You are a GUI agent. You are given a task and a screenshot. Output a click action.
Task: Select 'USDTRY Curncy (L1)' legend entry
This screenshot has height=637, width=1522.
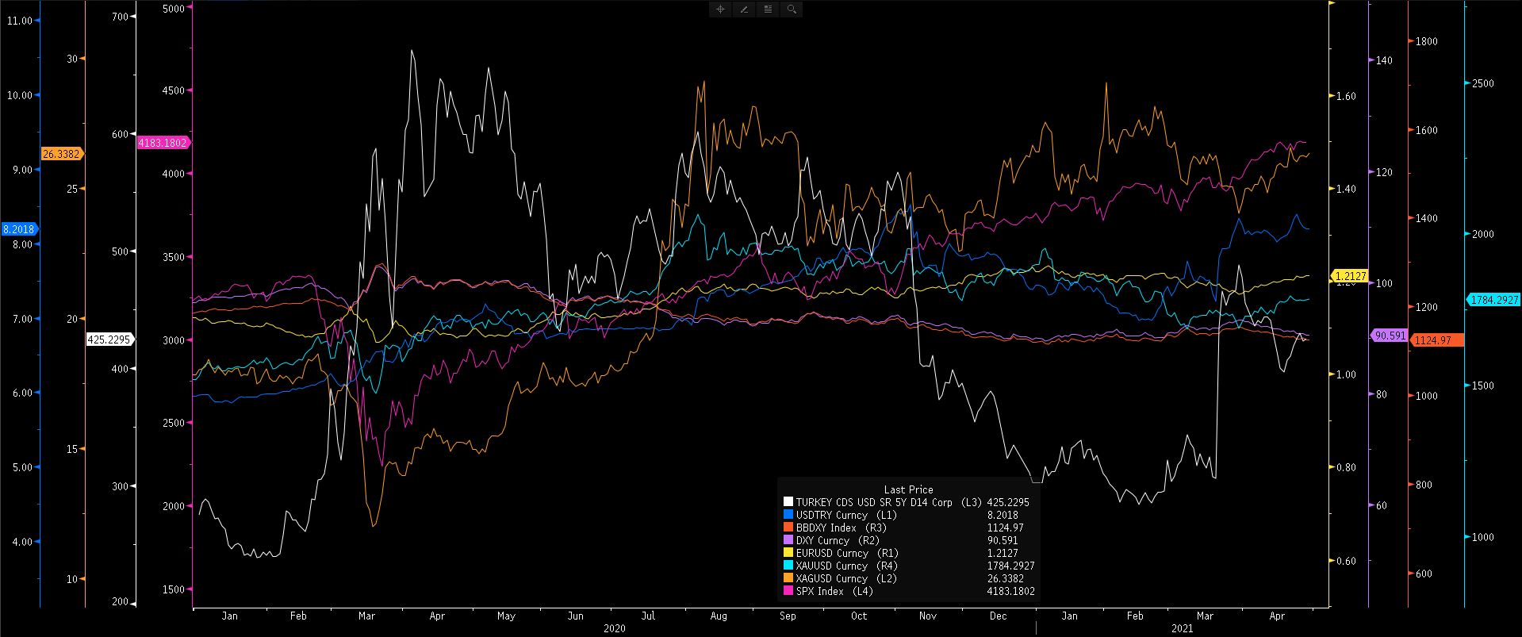tap(846, 515)
